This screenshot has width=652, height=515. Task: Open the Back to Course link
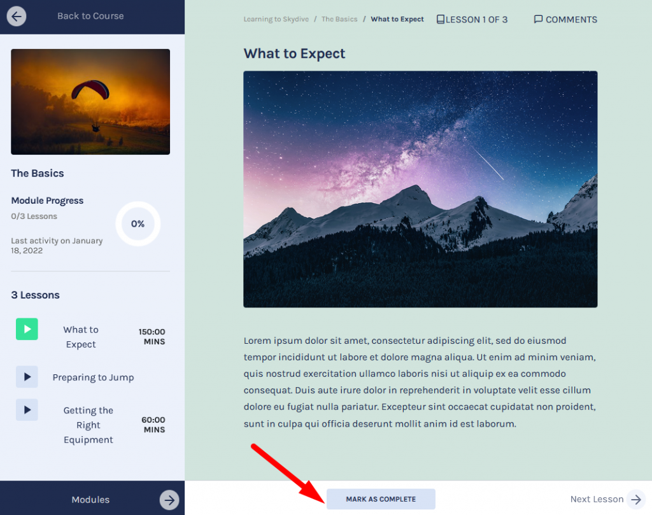click(x=90, y=16)
